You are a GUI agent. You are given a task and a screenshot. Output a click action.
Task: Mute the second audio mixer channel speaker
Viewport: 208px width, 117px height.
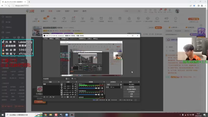point(99,95)
